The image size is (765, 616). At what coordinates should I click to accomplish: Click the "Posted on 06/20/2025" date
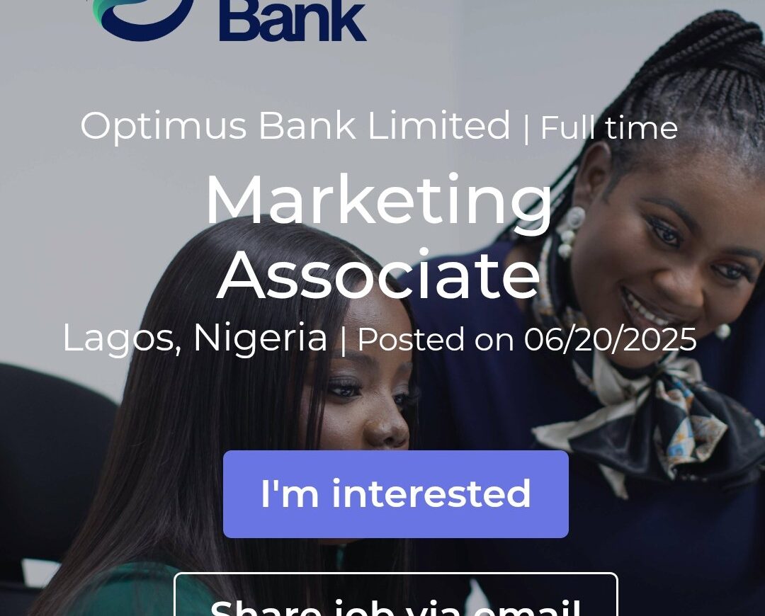(527, 339)
